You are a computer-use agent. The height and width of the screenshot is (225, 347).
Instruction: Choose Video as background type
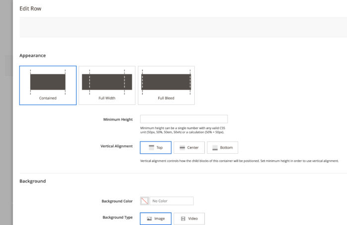pyautogui.click(x=189, y=219)
